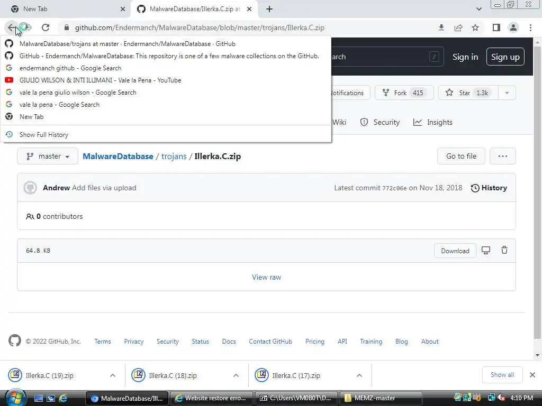Bookmark this page with the star icon
Screen dimensions: 542x406
click(476, 27)
